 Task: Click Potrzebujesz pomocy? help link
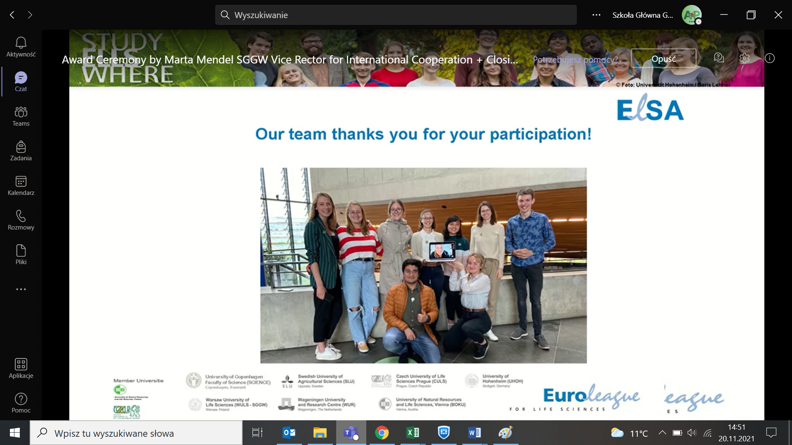click(x=575, y=59)
